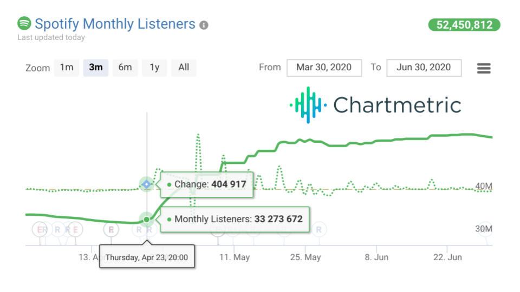
Task: Click the 52,450,812 listener count badge
Action: pyautogui.click(x=464, y=25)
